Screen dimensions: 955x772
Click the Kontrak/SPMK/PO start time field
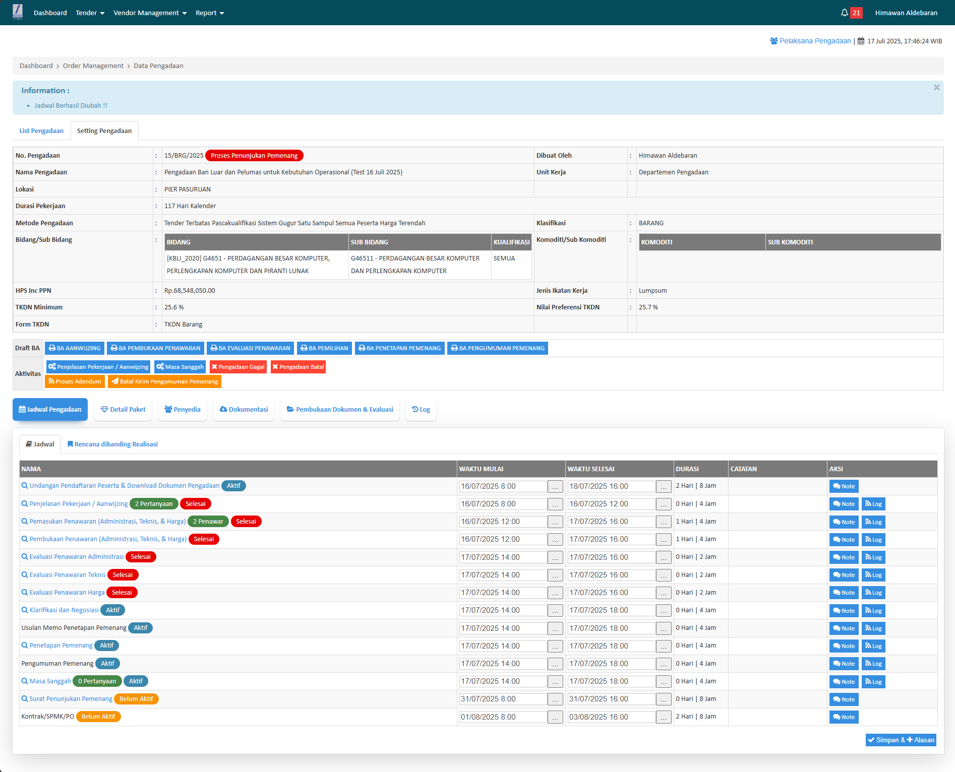(503, 717)
